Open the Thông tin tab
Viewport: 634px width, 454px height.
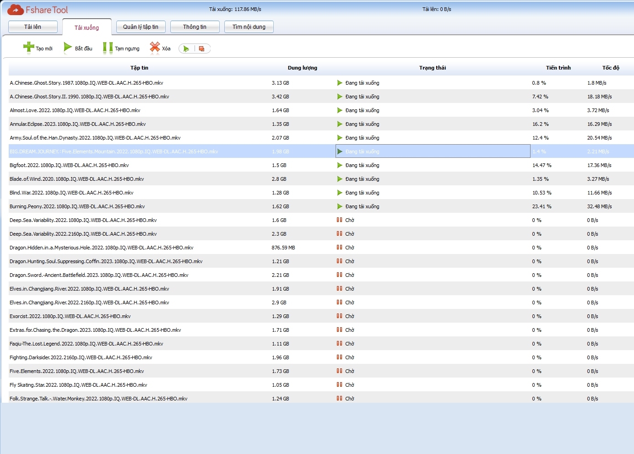pyautogui.click(x=195, y=27)
